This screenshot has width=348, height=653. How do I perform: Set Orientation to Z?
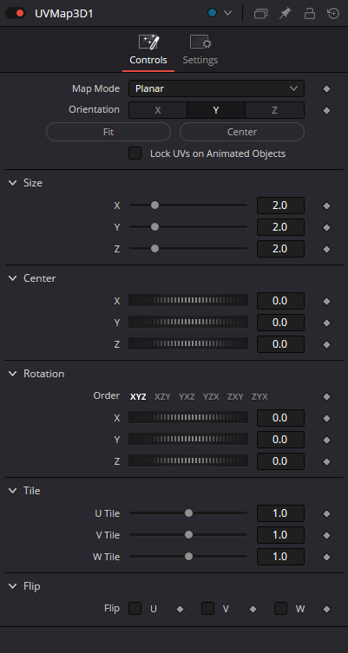(x=274, y=110)
